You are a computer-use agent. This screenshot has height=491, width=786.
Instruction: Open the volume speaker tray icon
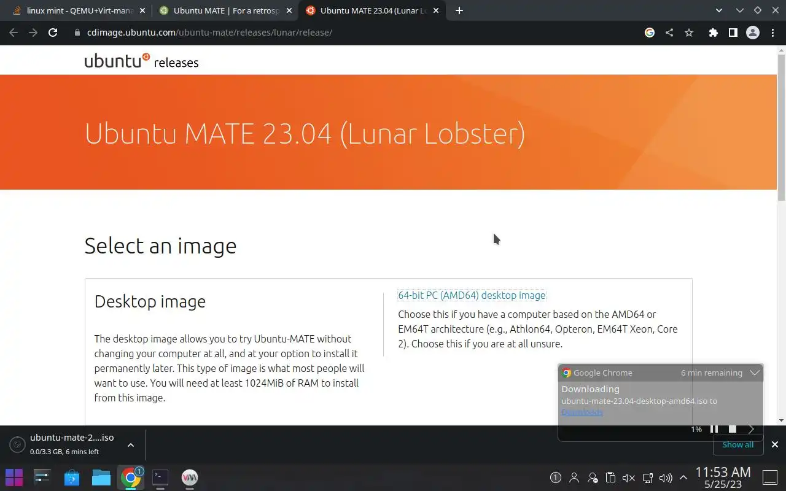pyautogui.click(x=666, y=477)
